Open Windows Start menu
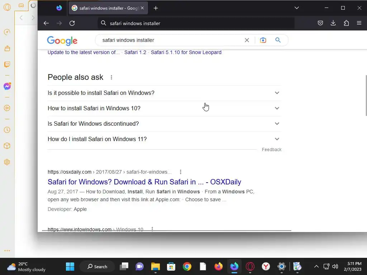 click(x=70, y=266)
